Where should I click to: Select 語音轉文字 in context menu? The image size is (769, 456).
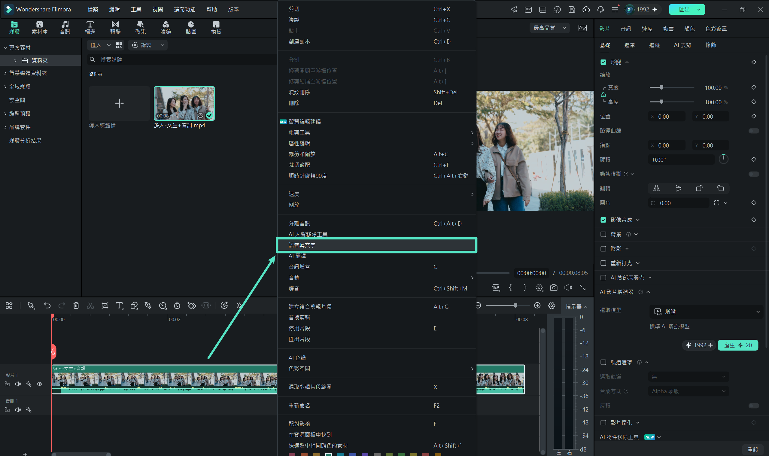(x=376, y=245)
